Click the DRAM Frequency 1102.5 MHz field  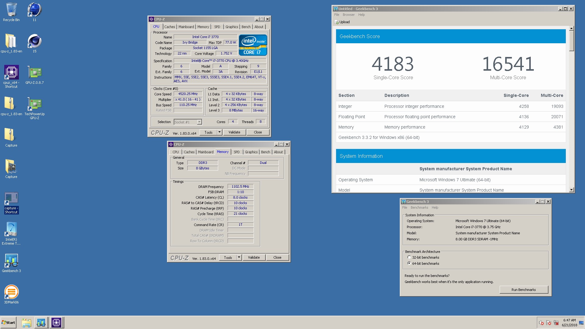pyautogui.click(x=240, y=186)
